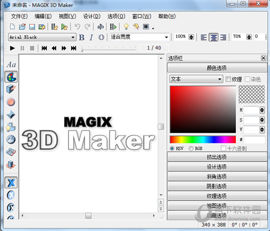Open the 设计(D) menu
Image resolution: width=270 pixels, height=231 pixels.
pyautogui.click(x=92, y=17)
